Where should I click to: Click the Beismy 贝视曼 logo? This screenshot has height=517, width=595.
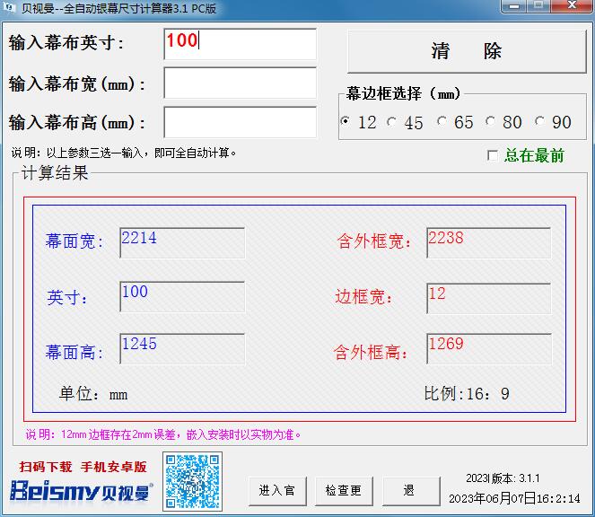click(x=81, y=491)
